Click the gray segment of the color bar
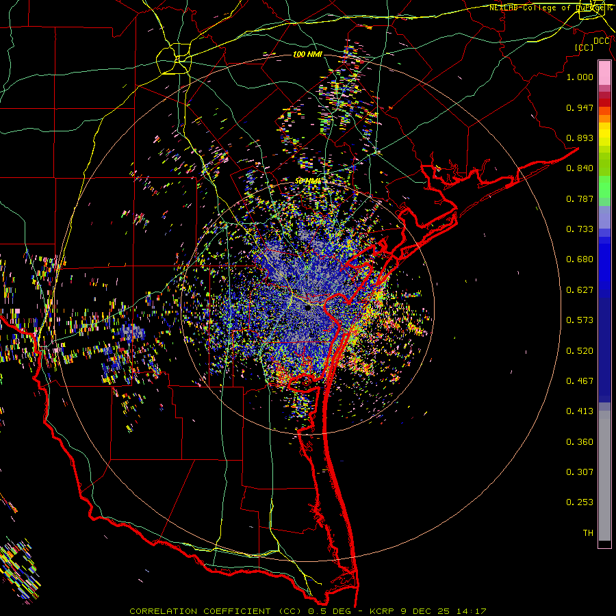616x616 pixels. click(x=604, y=476)
